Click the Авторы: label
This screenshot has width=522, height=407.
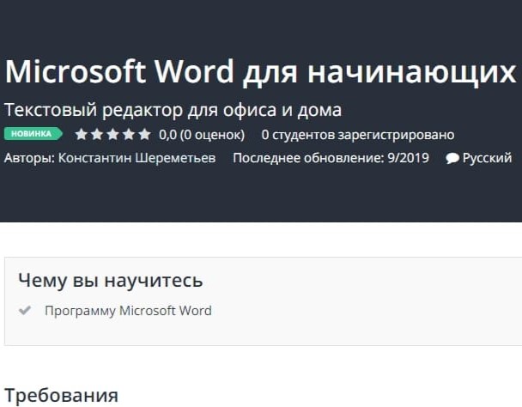(x=29, y=158)
